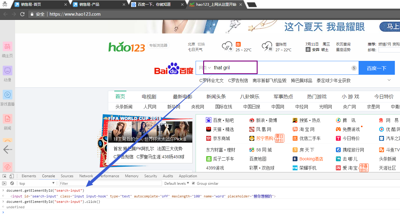Open the 萌主页 sidebar icon
The width and height of the screenshot is (400, 214).
[x=8, y=46]
